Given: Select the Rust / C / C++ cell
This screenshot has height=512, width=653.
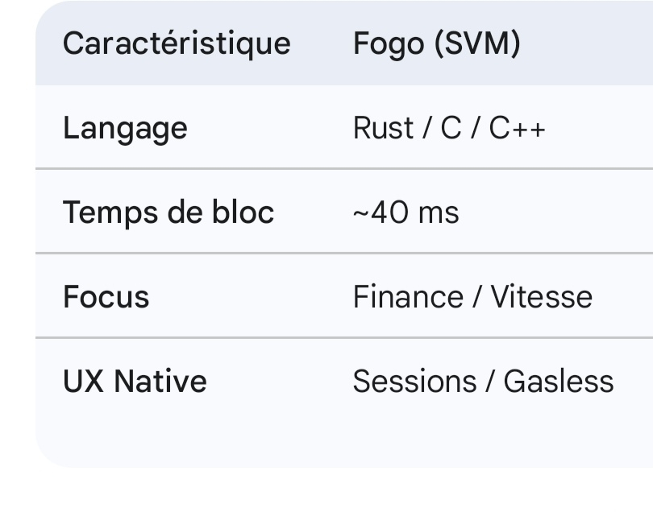Looking at the screenshot, I should coord(449,128).
